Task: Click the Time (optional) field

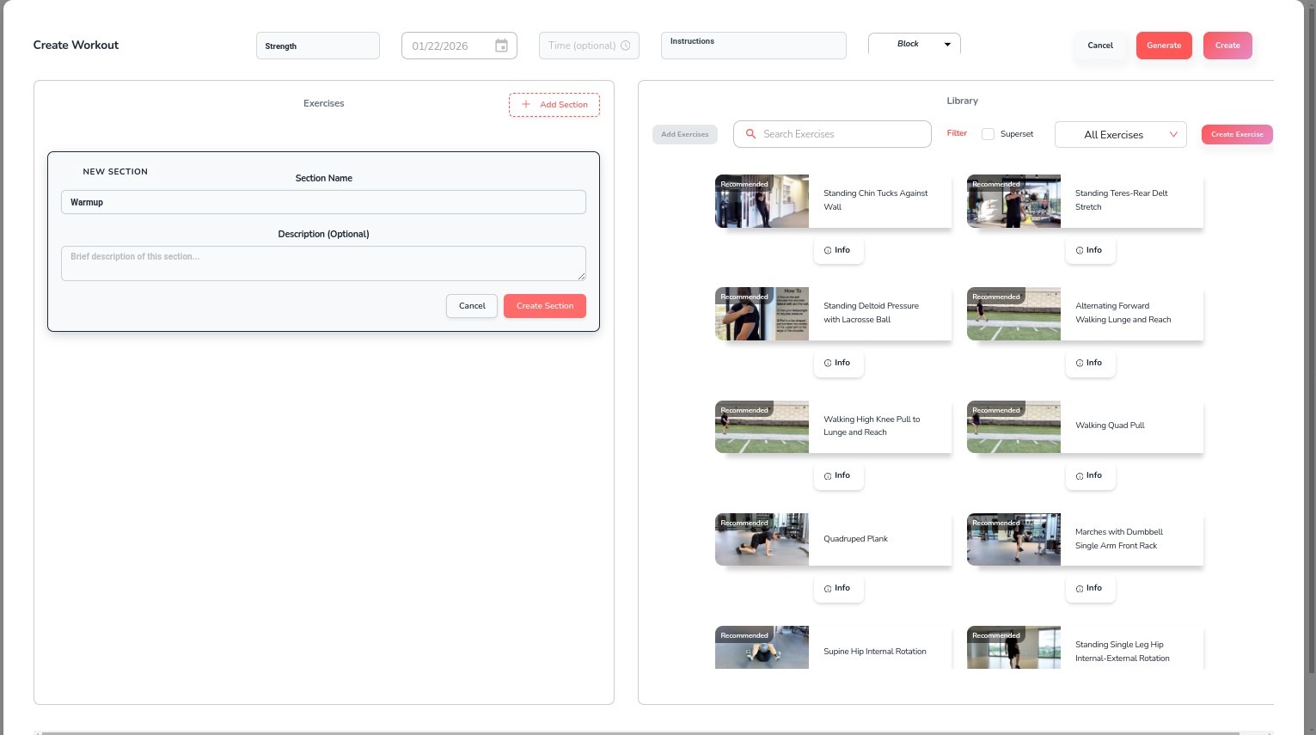Action: (x=589, y=46)
